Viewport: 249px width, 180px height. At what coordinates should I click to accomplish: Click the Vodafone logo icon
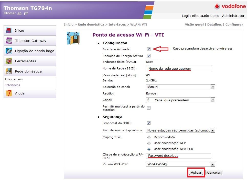coord(217,6)
